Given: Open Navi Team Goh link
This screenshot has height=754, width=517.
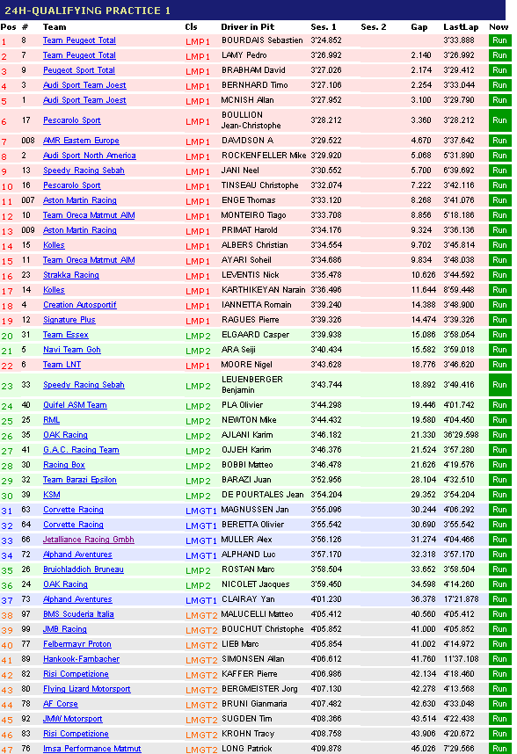Looking at the screenshot, I should coord(72,350).
